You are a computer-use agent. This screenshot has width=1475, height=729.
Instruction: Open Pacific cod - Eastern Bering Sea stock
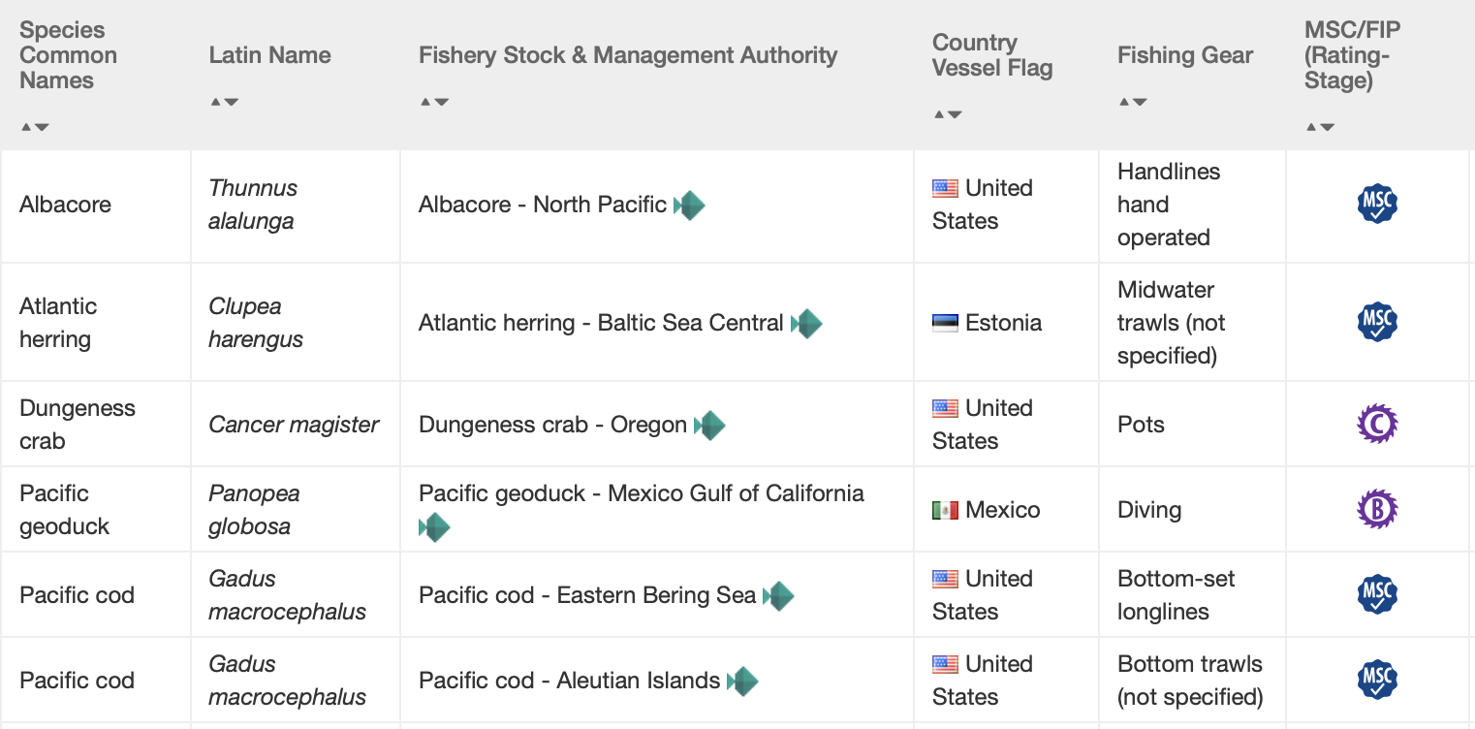click(x=586, y=595)
